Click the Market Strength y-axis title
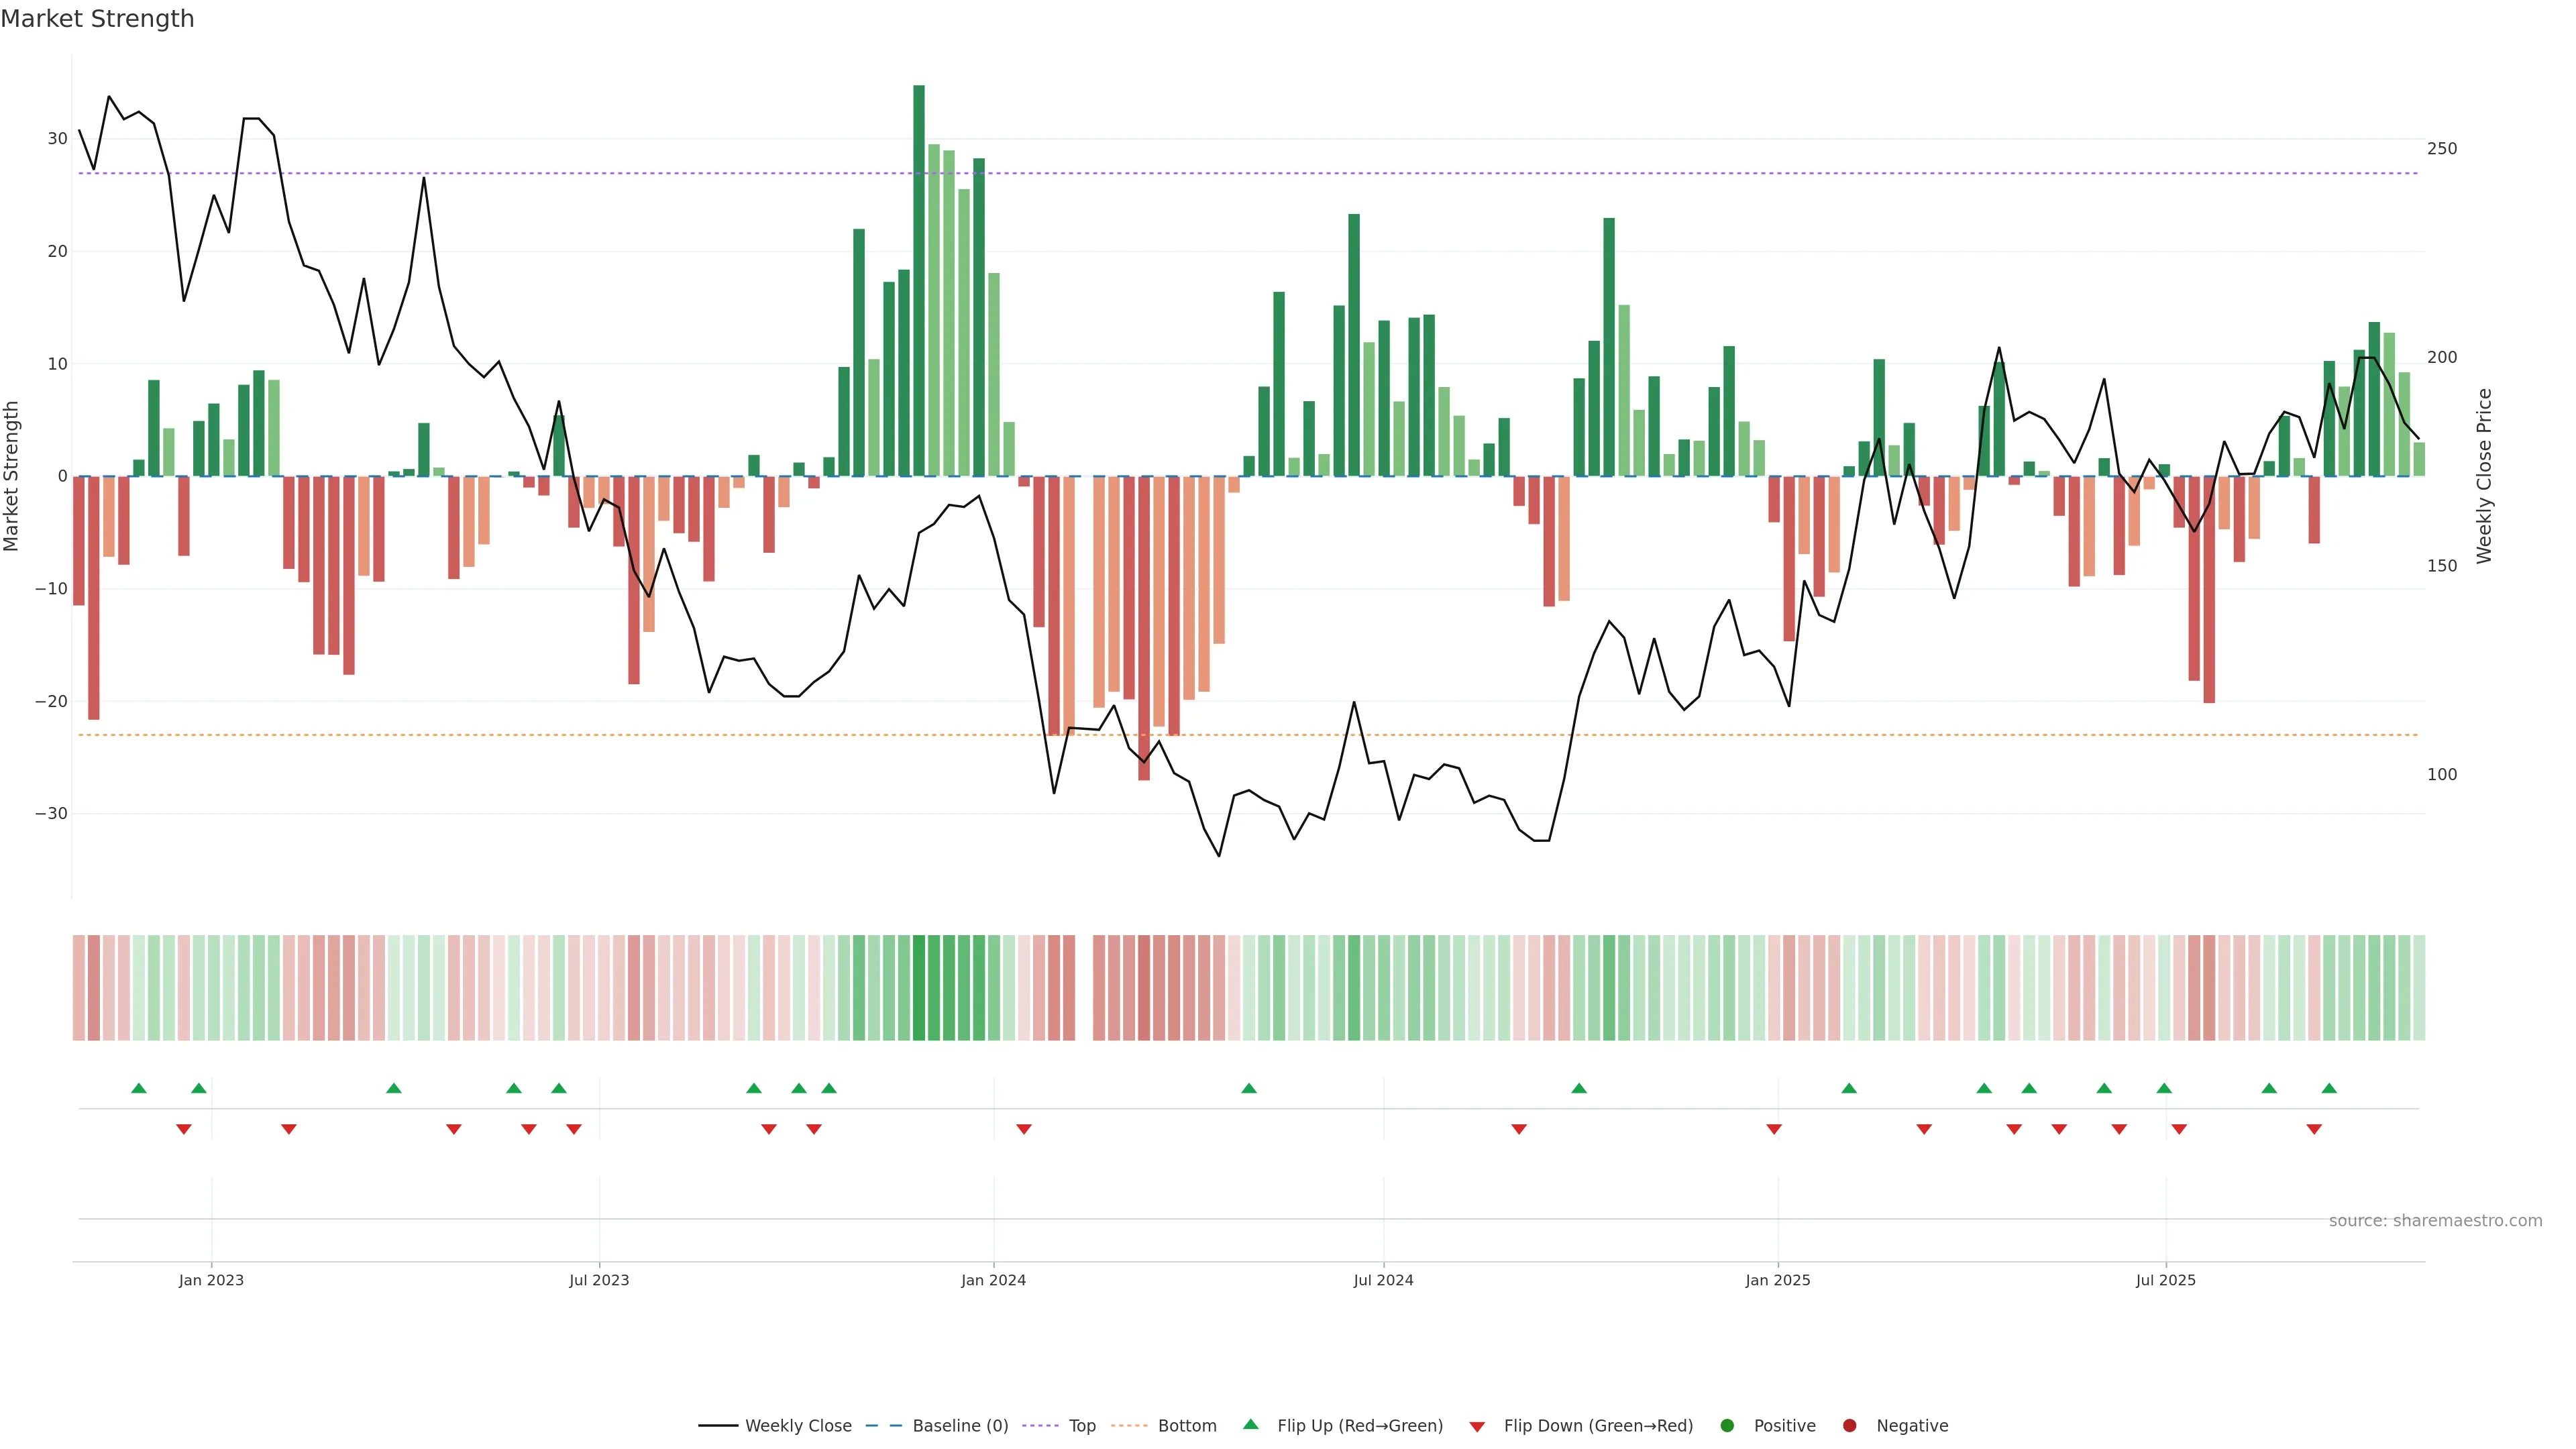The width and height of the screenshot is (2576, 1449). click(12, 476)
